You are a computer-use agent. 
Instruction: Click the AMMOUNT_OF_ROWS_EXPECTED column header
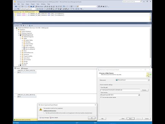26,71
